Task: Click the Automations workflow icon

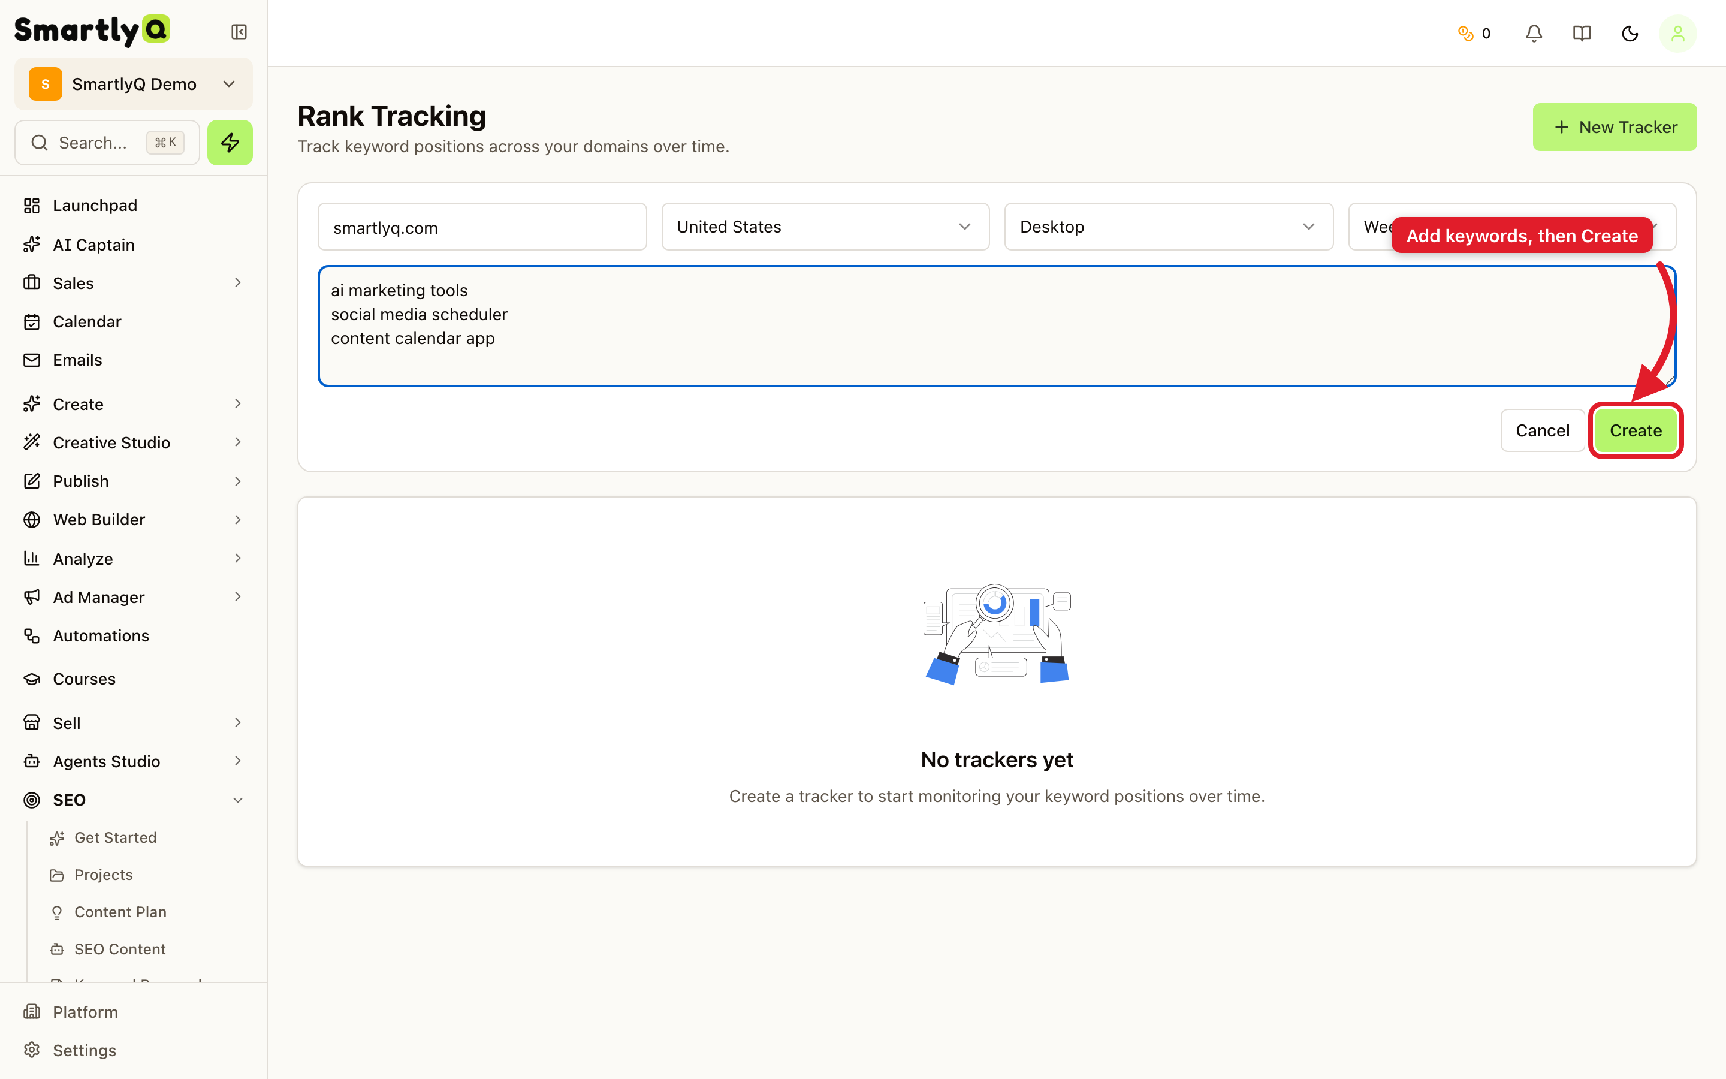Action: pyautogui.click(x=31, y=636)
